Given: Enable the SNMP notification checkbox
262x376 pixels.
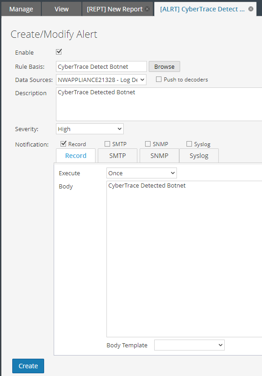Looking at the screenshot, I should [147, 143].
